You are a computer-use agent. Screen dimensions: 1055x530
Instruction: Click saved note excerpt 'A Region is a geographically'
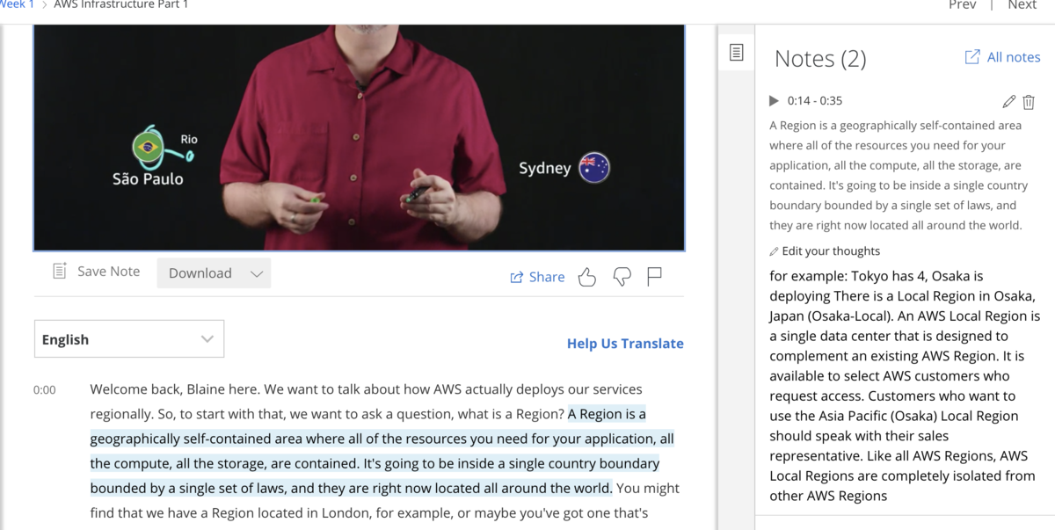tap(898, 175)
